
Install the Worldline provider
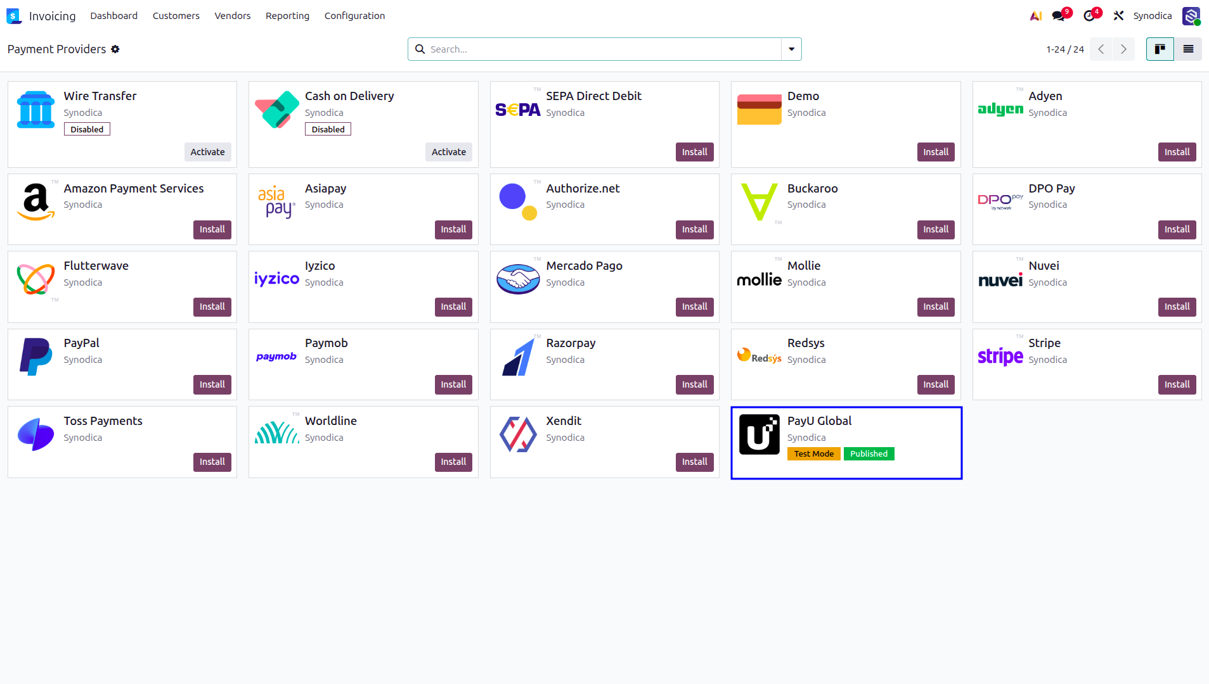coord(453,462)
